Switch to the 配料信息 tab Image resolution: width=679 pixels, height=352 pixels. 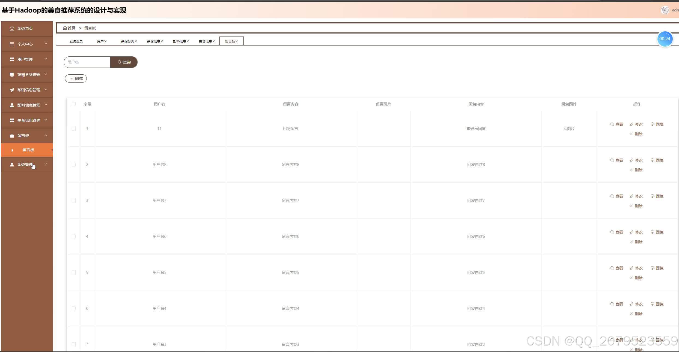[x=179, y=41]
